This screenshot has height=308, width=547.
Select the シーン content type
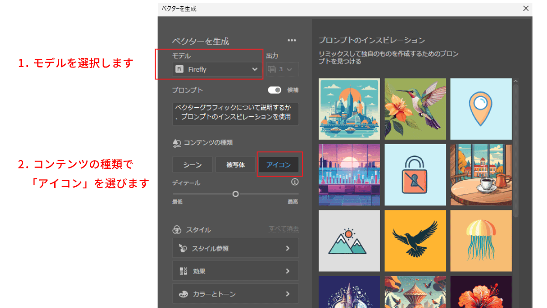point(192,165)
